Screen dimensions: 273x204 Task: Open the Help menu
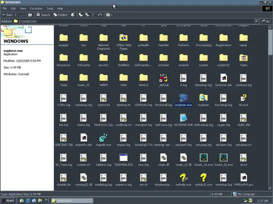60,8
